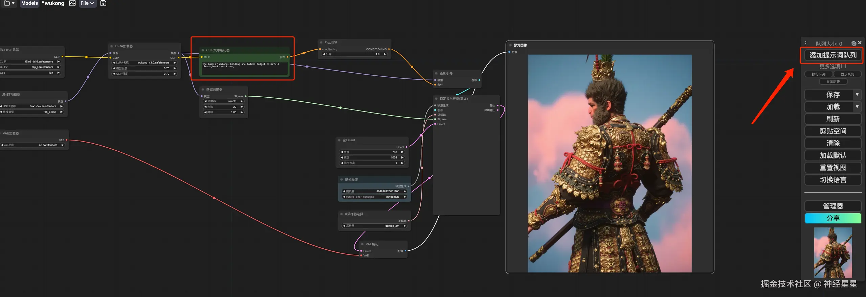Select the *wukong workflow tab
The width and height of the screenshot is (866, 297).
53,3
